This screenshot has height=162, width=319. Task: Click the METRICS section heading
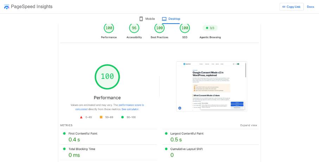click(66, 125)
